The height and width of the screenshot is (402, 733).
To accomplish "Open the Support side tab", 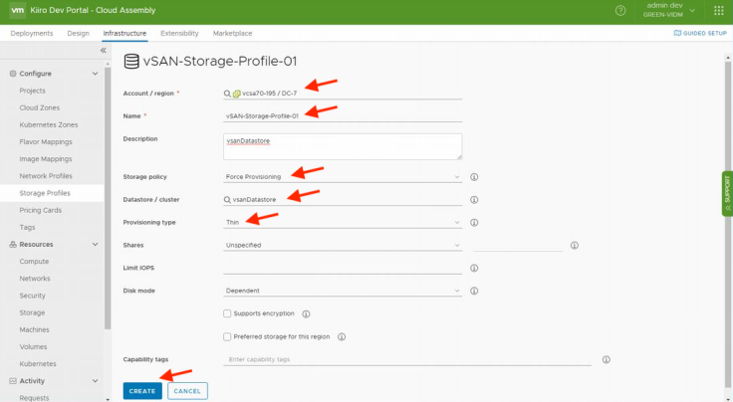I will (x=727, y=193).
